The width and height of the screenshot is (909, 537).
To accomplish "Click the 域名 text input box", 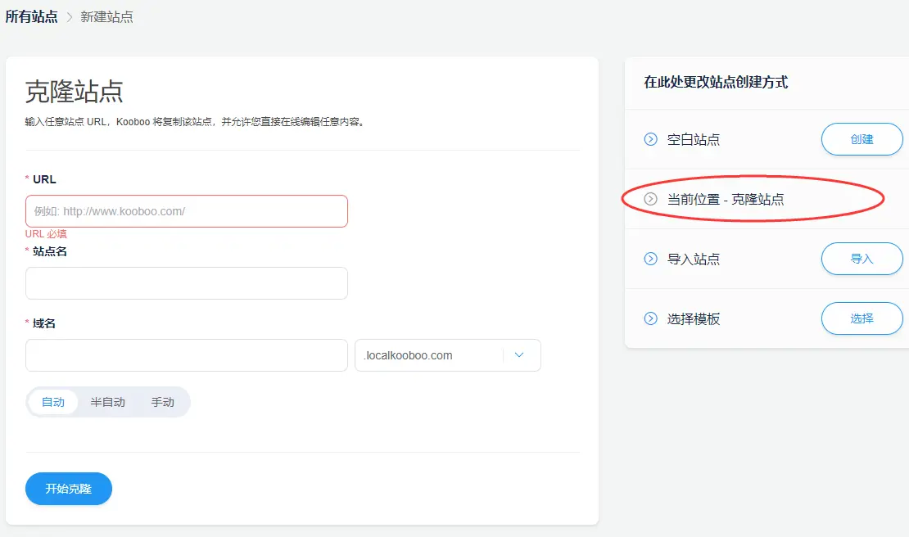I will click(x=187, y=355).
